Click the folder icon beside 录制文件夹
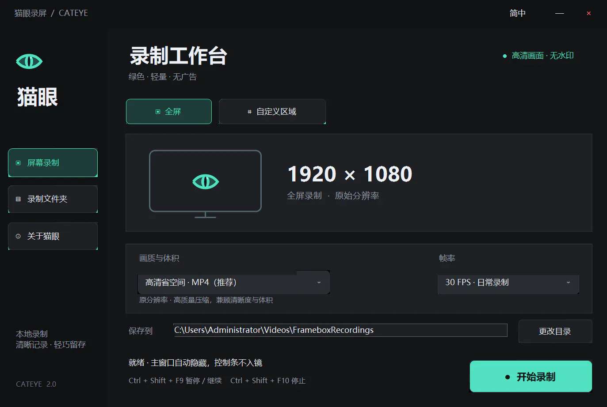This screenshot has width=607, height=407. 18,199
